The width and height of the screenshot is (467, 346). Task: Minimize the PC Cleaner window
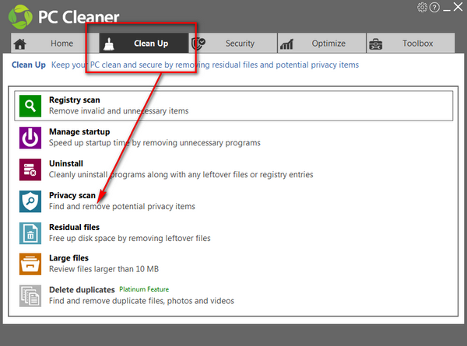click(447, 8)
